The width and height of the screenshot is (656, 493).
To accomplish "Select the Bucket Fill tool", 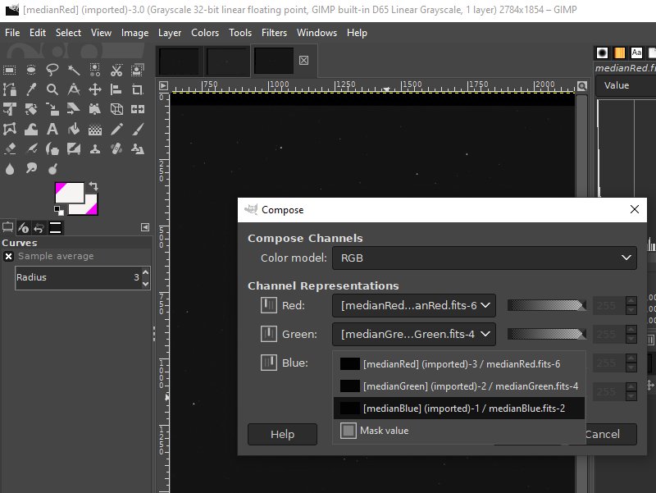I will coord(74,129).
